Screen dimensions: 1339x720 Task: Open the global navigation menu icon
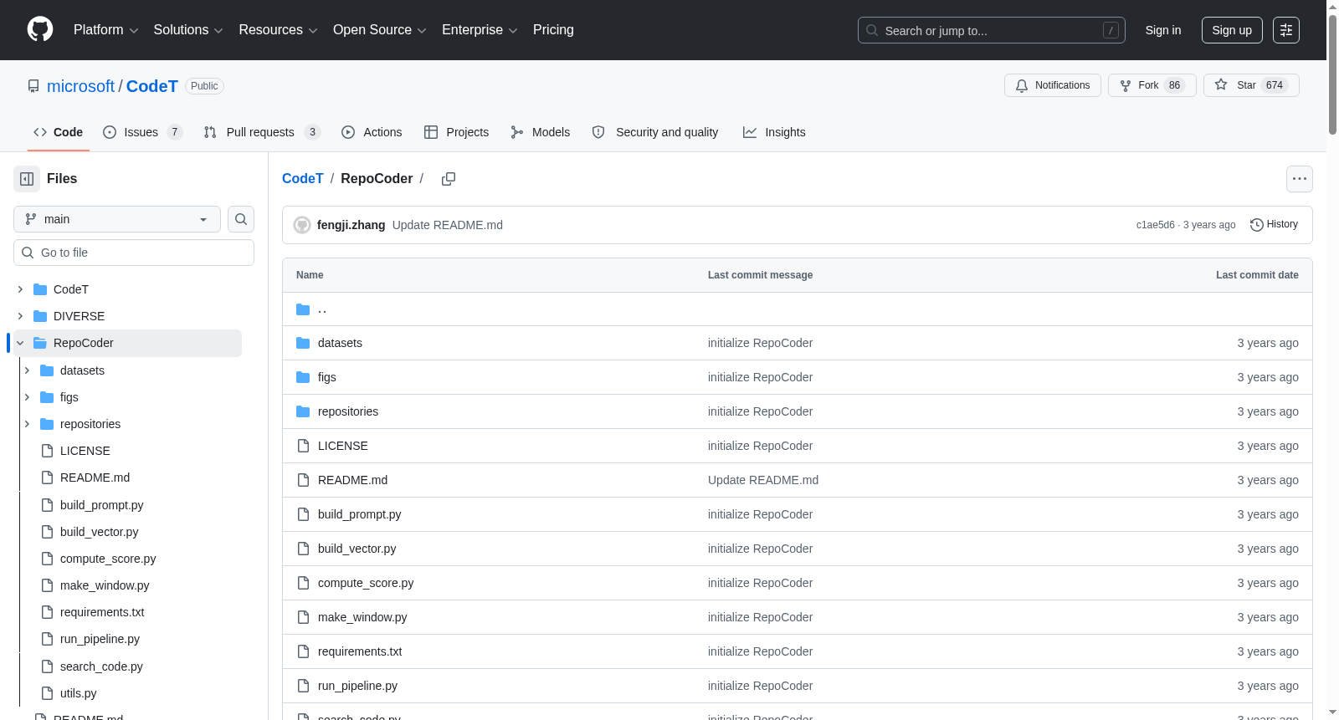pyautogui.click(x=1286, y=30)
